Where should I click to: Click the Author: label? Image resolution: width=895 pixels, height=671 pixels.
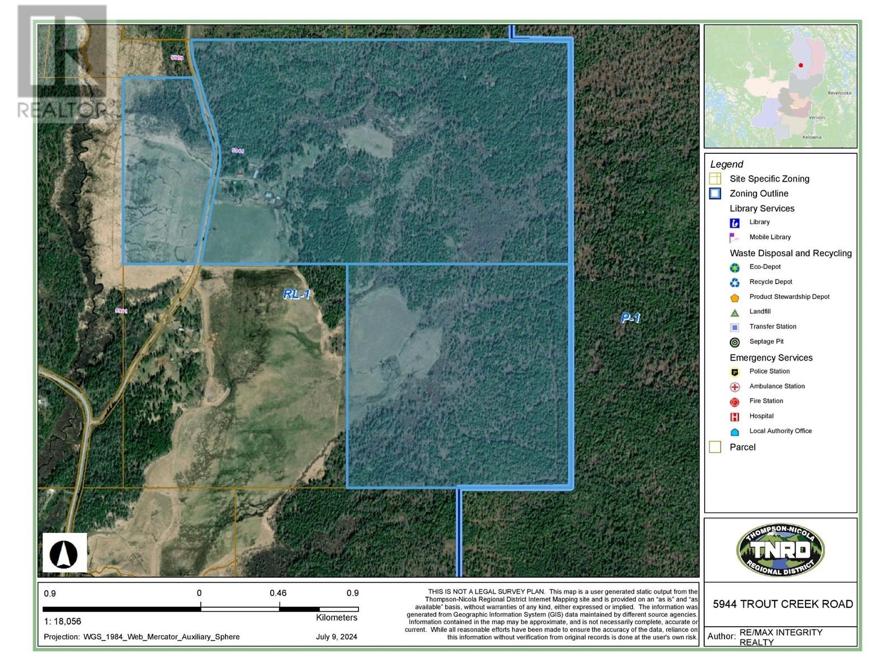coord(721,636)
